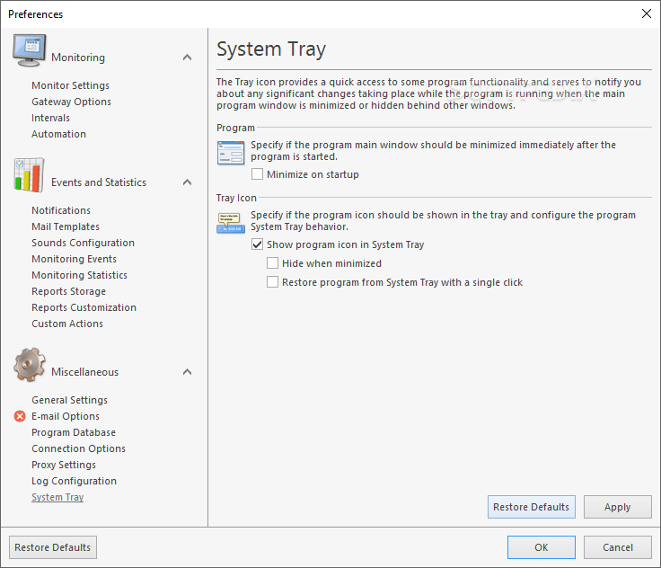Open Mail Templates page
The height and width of the screenshot is (568, 661).
[66, 226]
